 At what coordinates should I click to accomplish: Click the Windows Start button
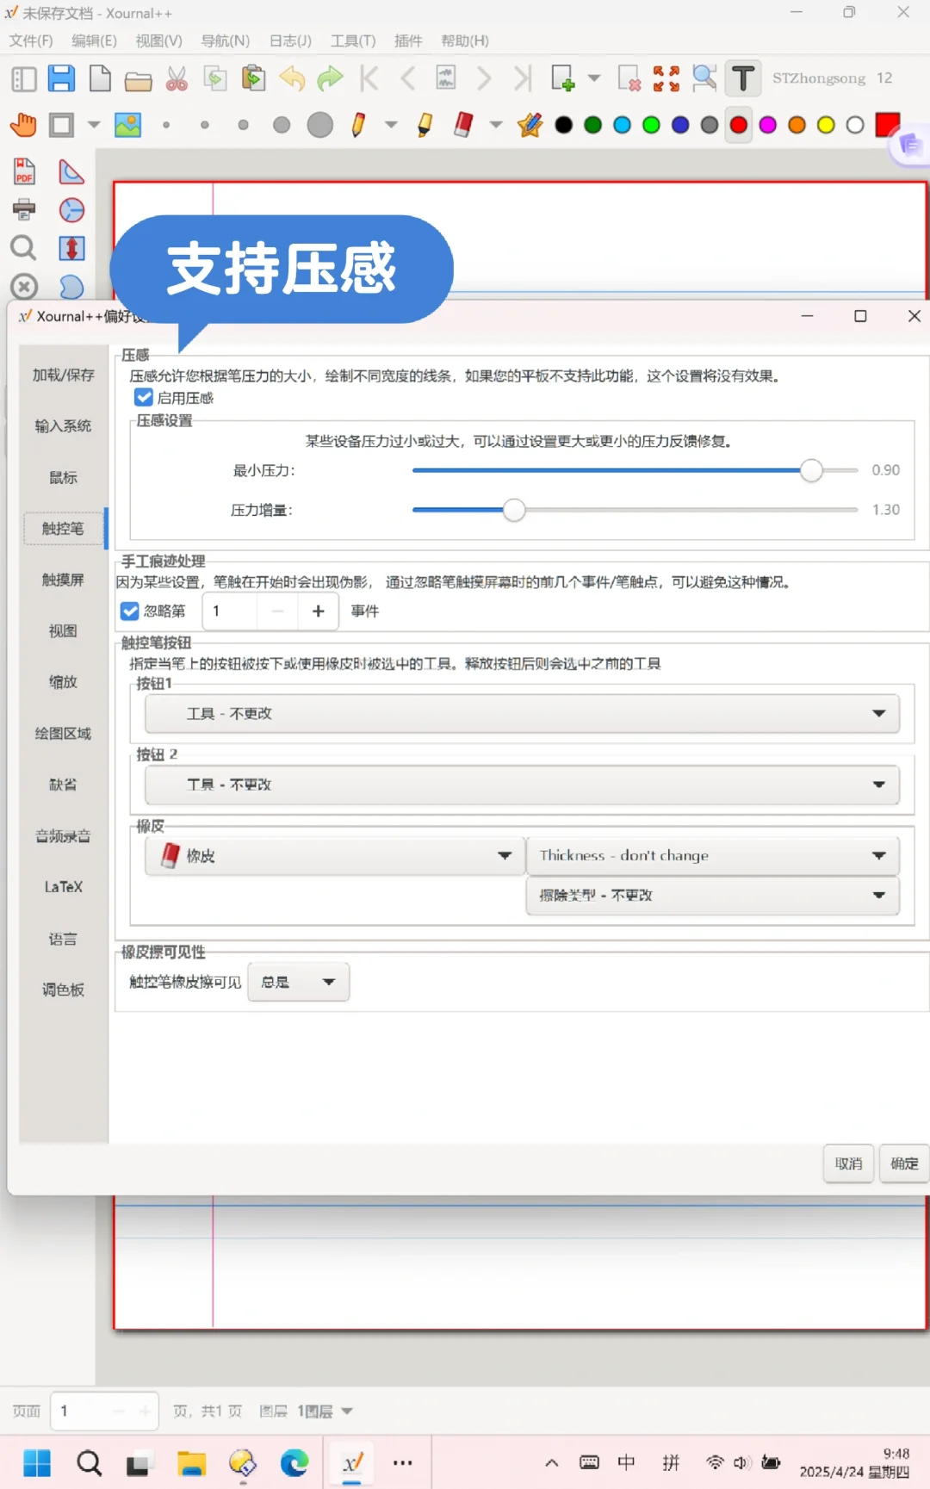point(37,1462)
